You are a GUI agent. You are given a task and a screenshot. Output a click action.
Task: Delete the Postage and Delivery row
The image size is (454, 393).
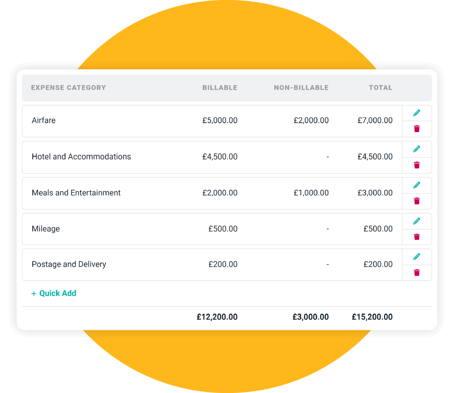pyautogui.click(x=417, y=272)
